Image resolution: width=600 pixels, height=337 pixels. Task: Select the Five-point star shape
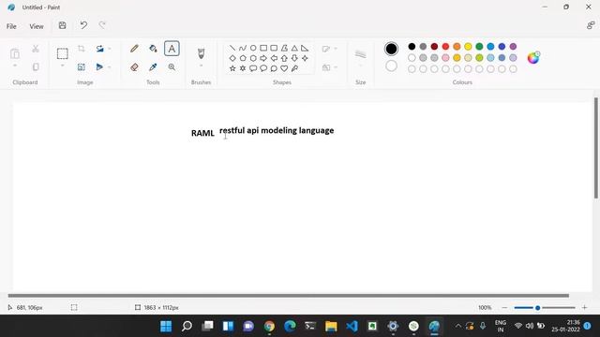point(232,68)
